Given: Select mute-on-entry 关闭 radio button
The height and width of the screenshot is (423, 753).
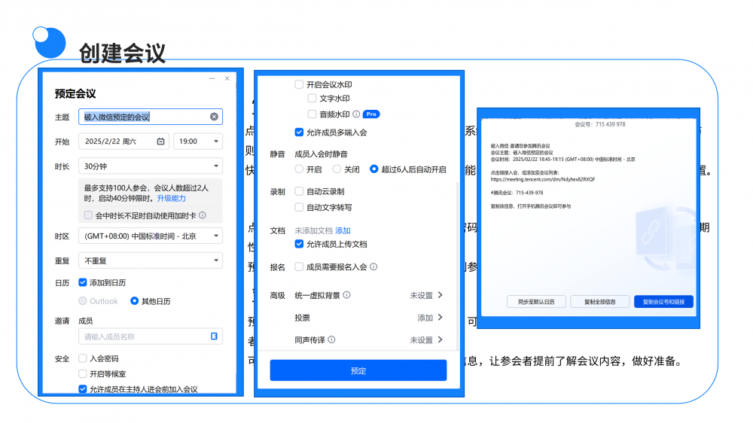Looking at the screenshot, I should click(x=337, y=169).
